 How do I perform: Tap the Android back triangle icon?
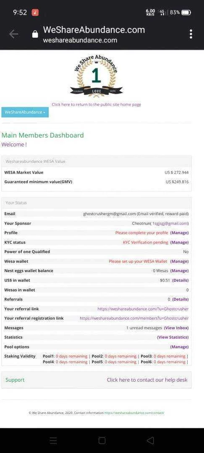[x=150, y=440]
